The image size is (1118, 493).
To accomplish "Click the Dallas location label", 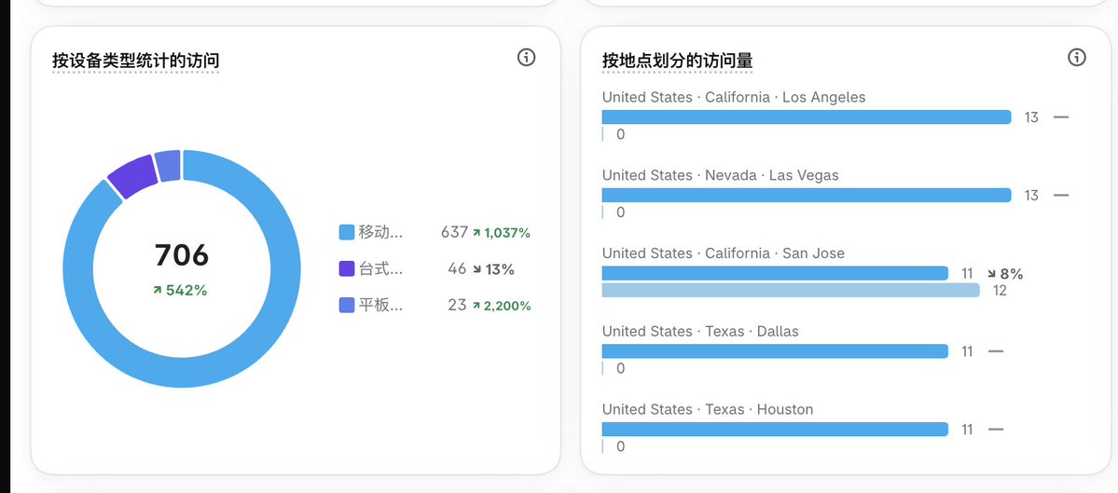I will click(x=700, y=331).
